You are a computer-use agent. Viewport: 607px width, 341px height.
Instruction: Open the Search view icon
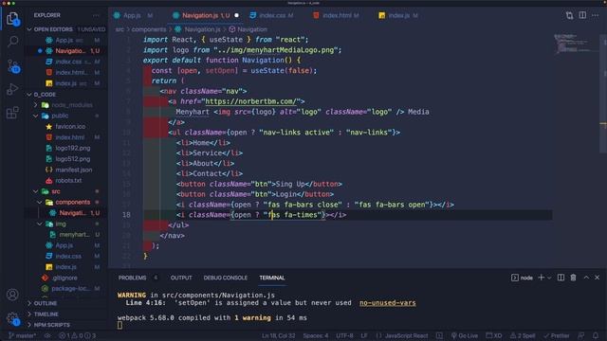click(12, 42)
